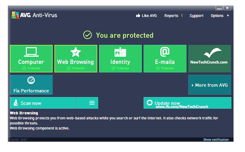Image resolution: width=245 pixels, height=152 pixels.
Task: Click Protected status under Computer
Action: (x=31, y=68)
